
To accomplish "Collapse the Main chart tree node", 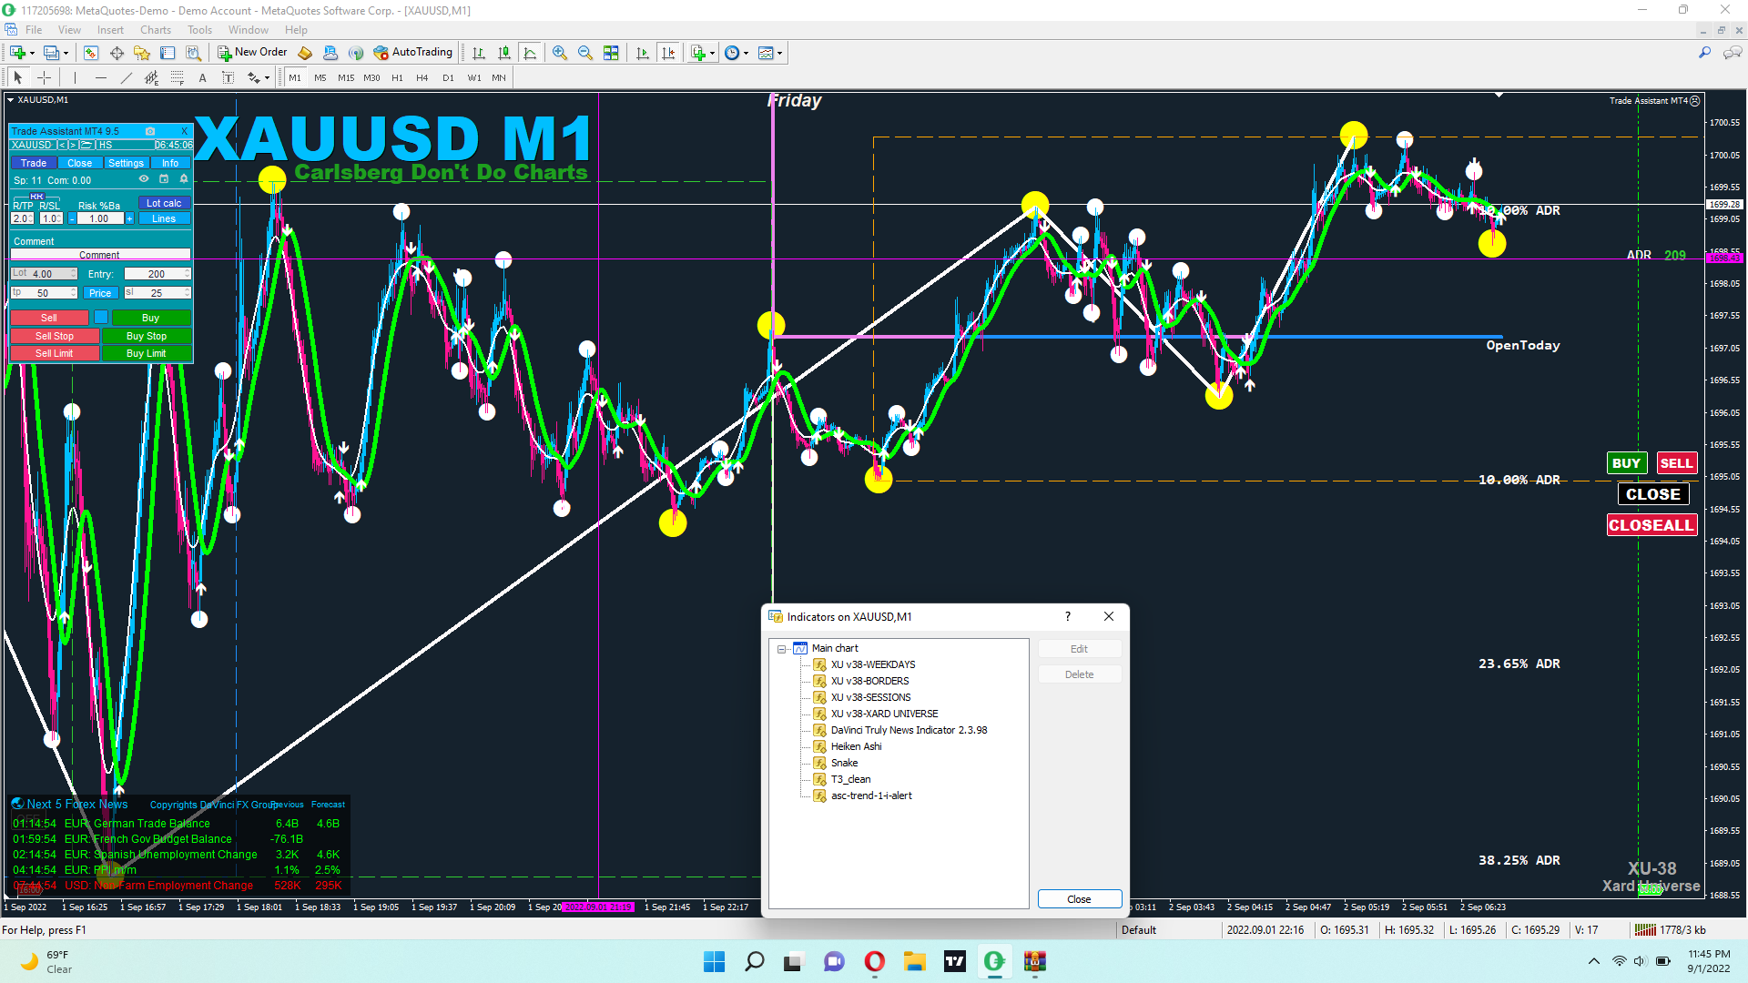I will click(x=781, y=649).
